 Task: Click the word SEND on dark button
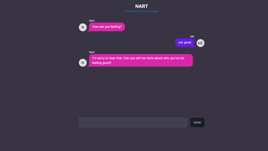[x=197, y=123]
